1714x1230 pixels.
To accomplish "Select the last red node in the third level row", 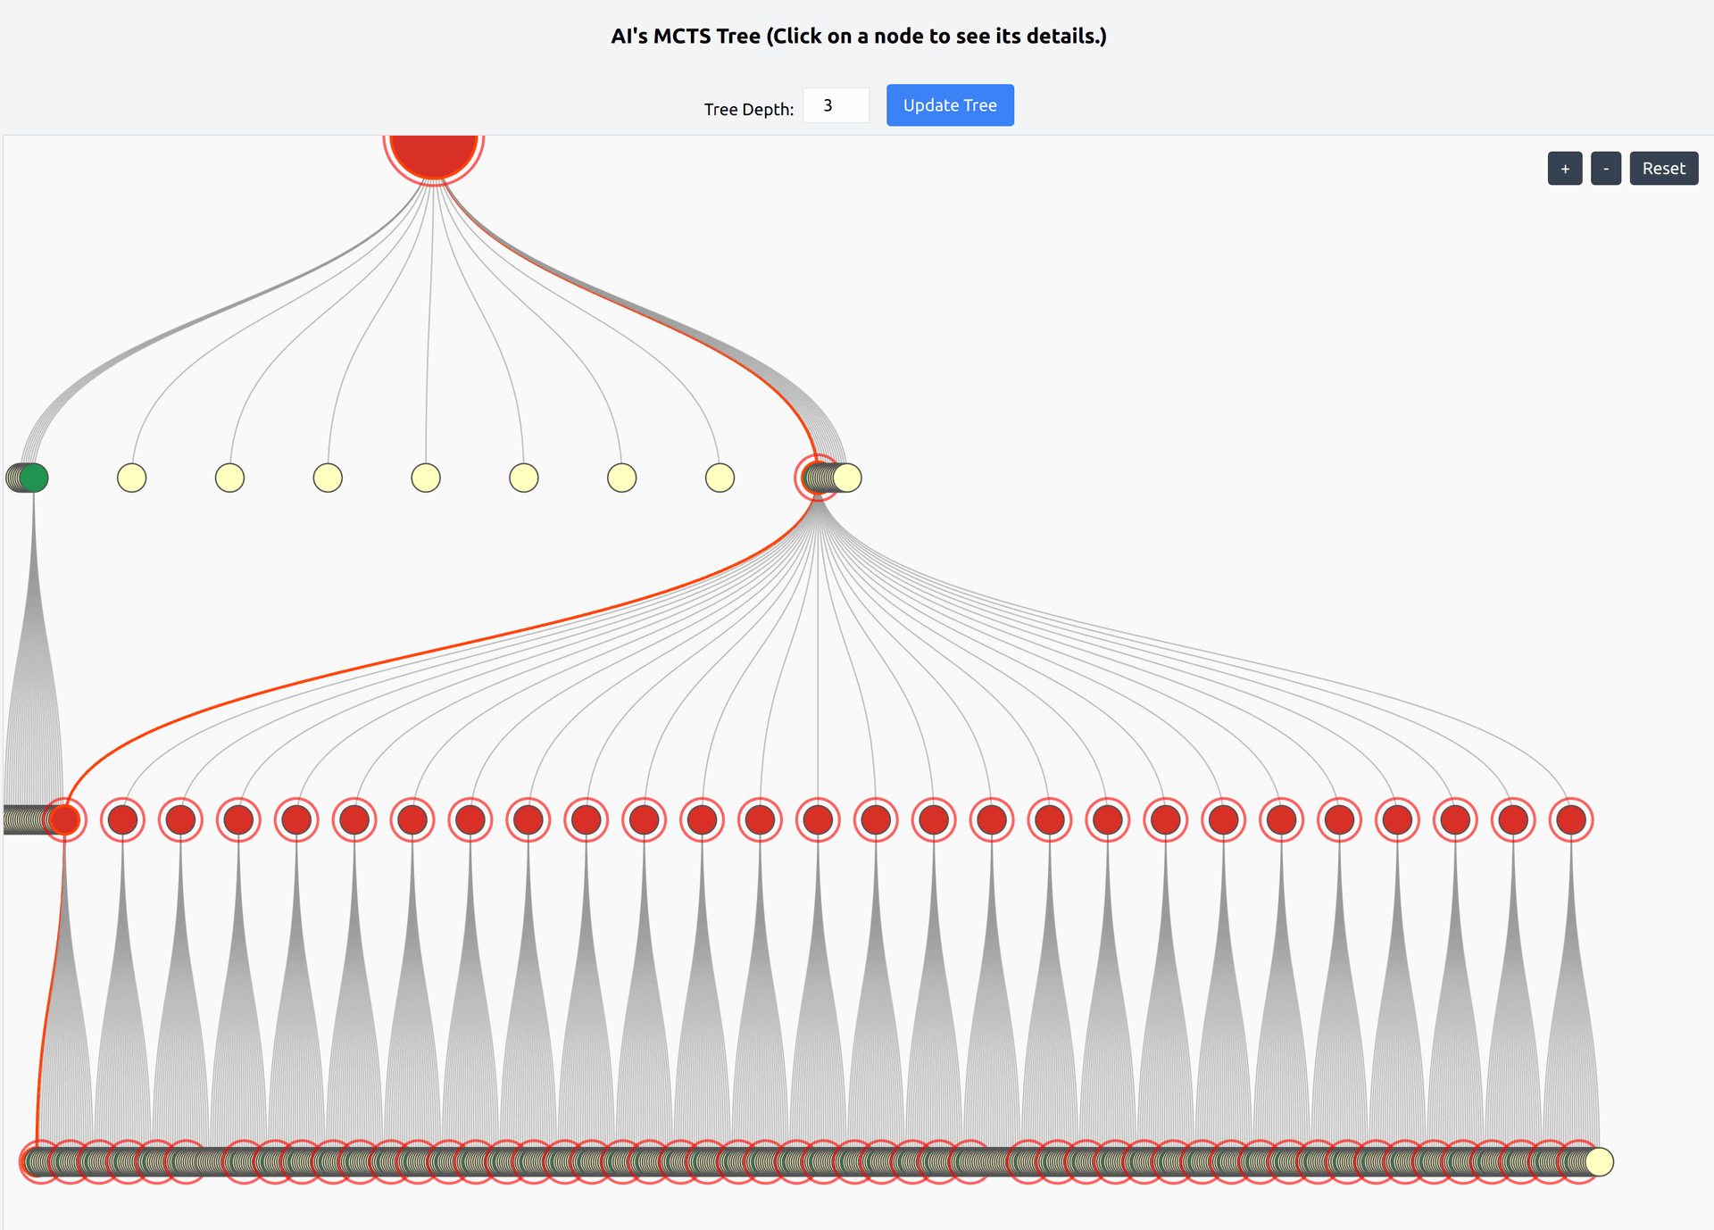I will (1571, 819).
